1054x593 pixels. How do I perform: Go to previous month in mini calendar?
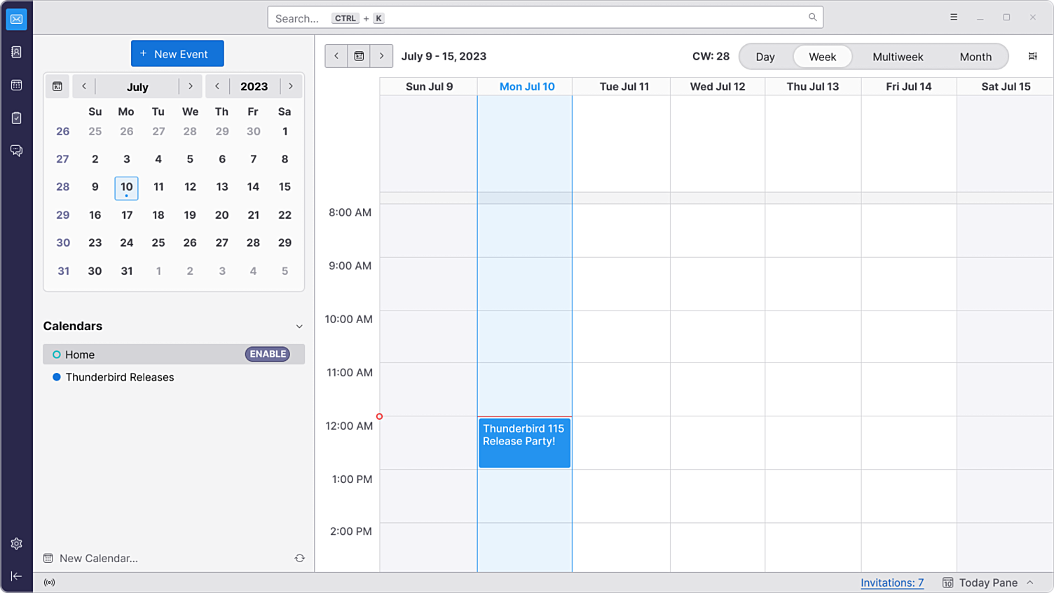84,86
